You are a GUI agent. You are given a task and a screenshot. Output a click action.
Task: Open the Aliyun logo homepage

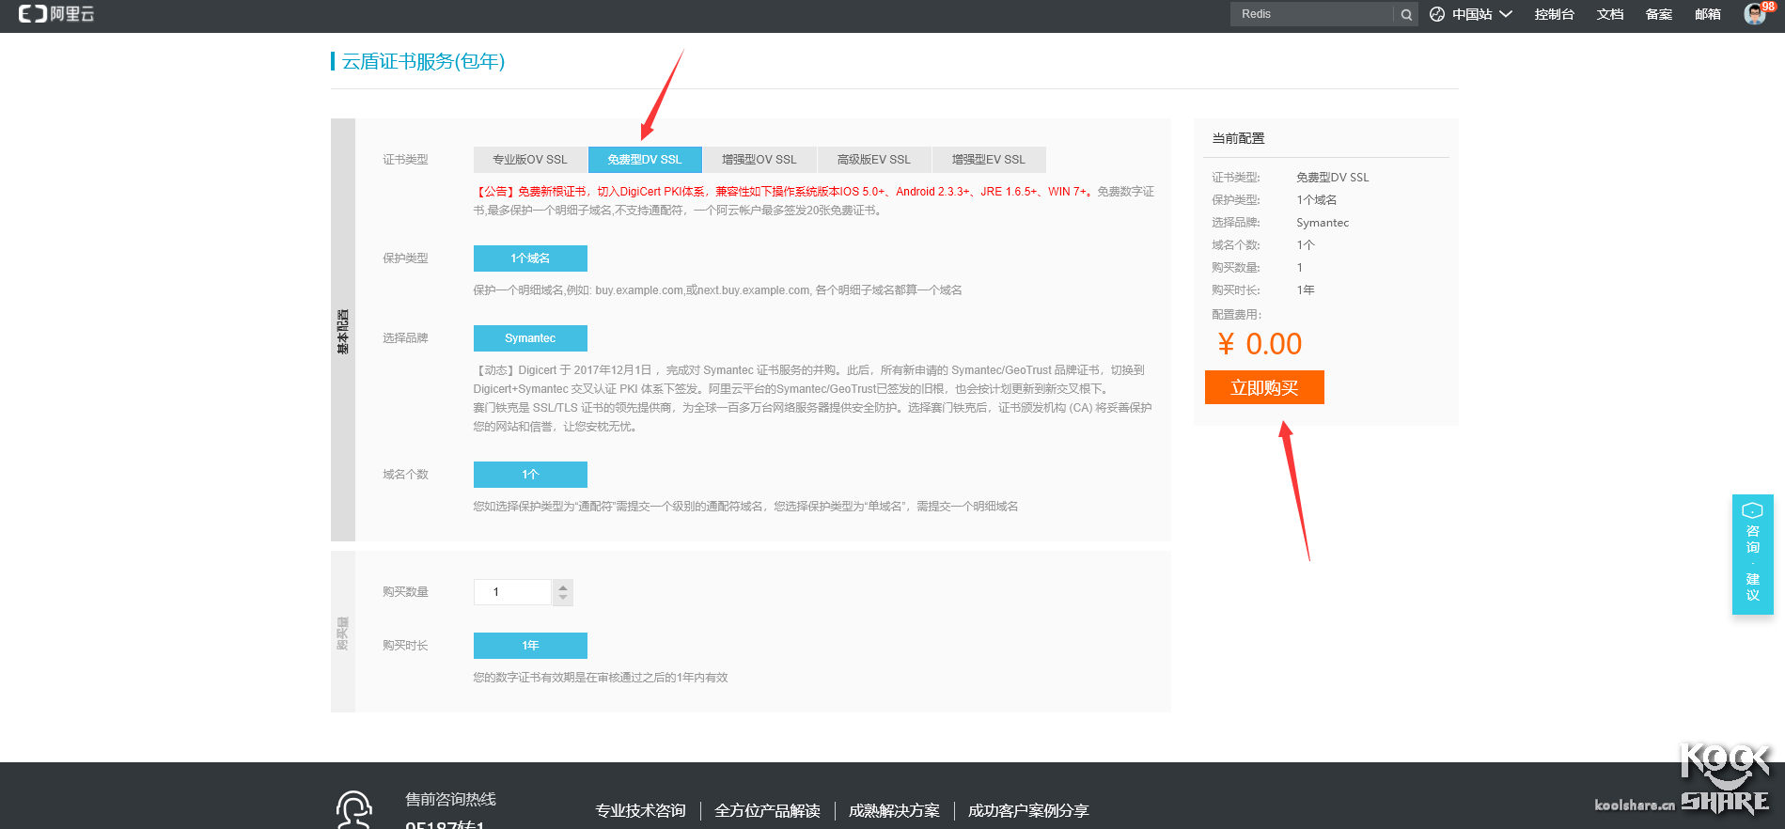point(56,14)
